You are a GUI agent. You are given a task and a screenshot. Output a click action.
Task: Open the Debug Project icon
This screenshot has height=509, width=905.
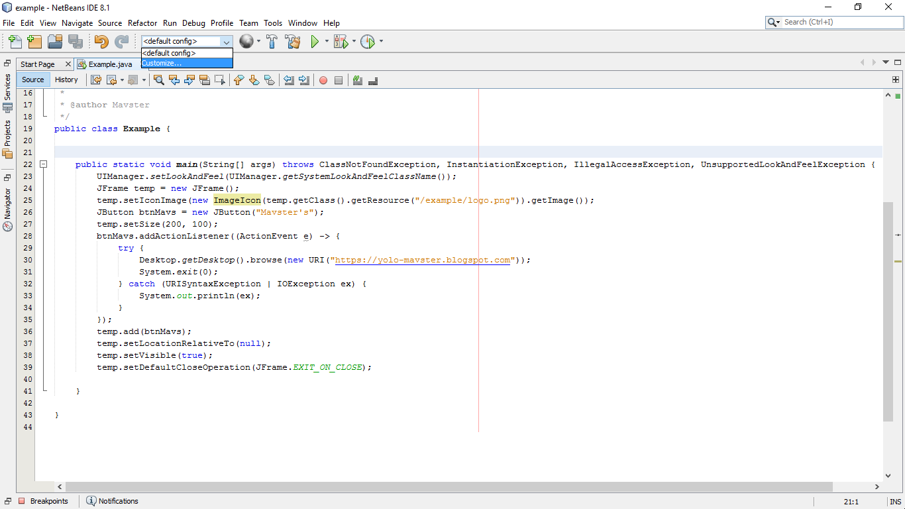340,41
